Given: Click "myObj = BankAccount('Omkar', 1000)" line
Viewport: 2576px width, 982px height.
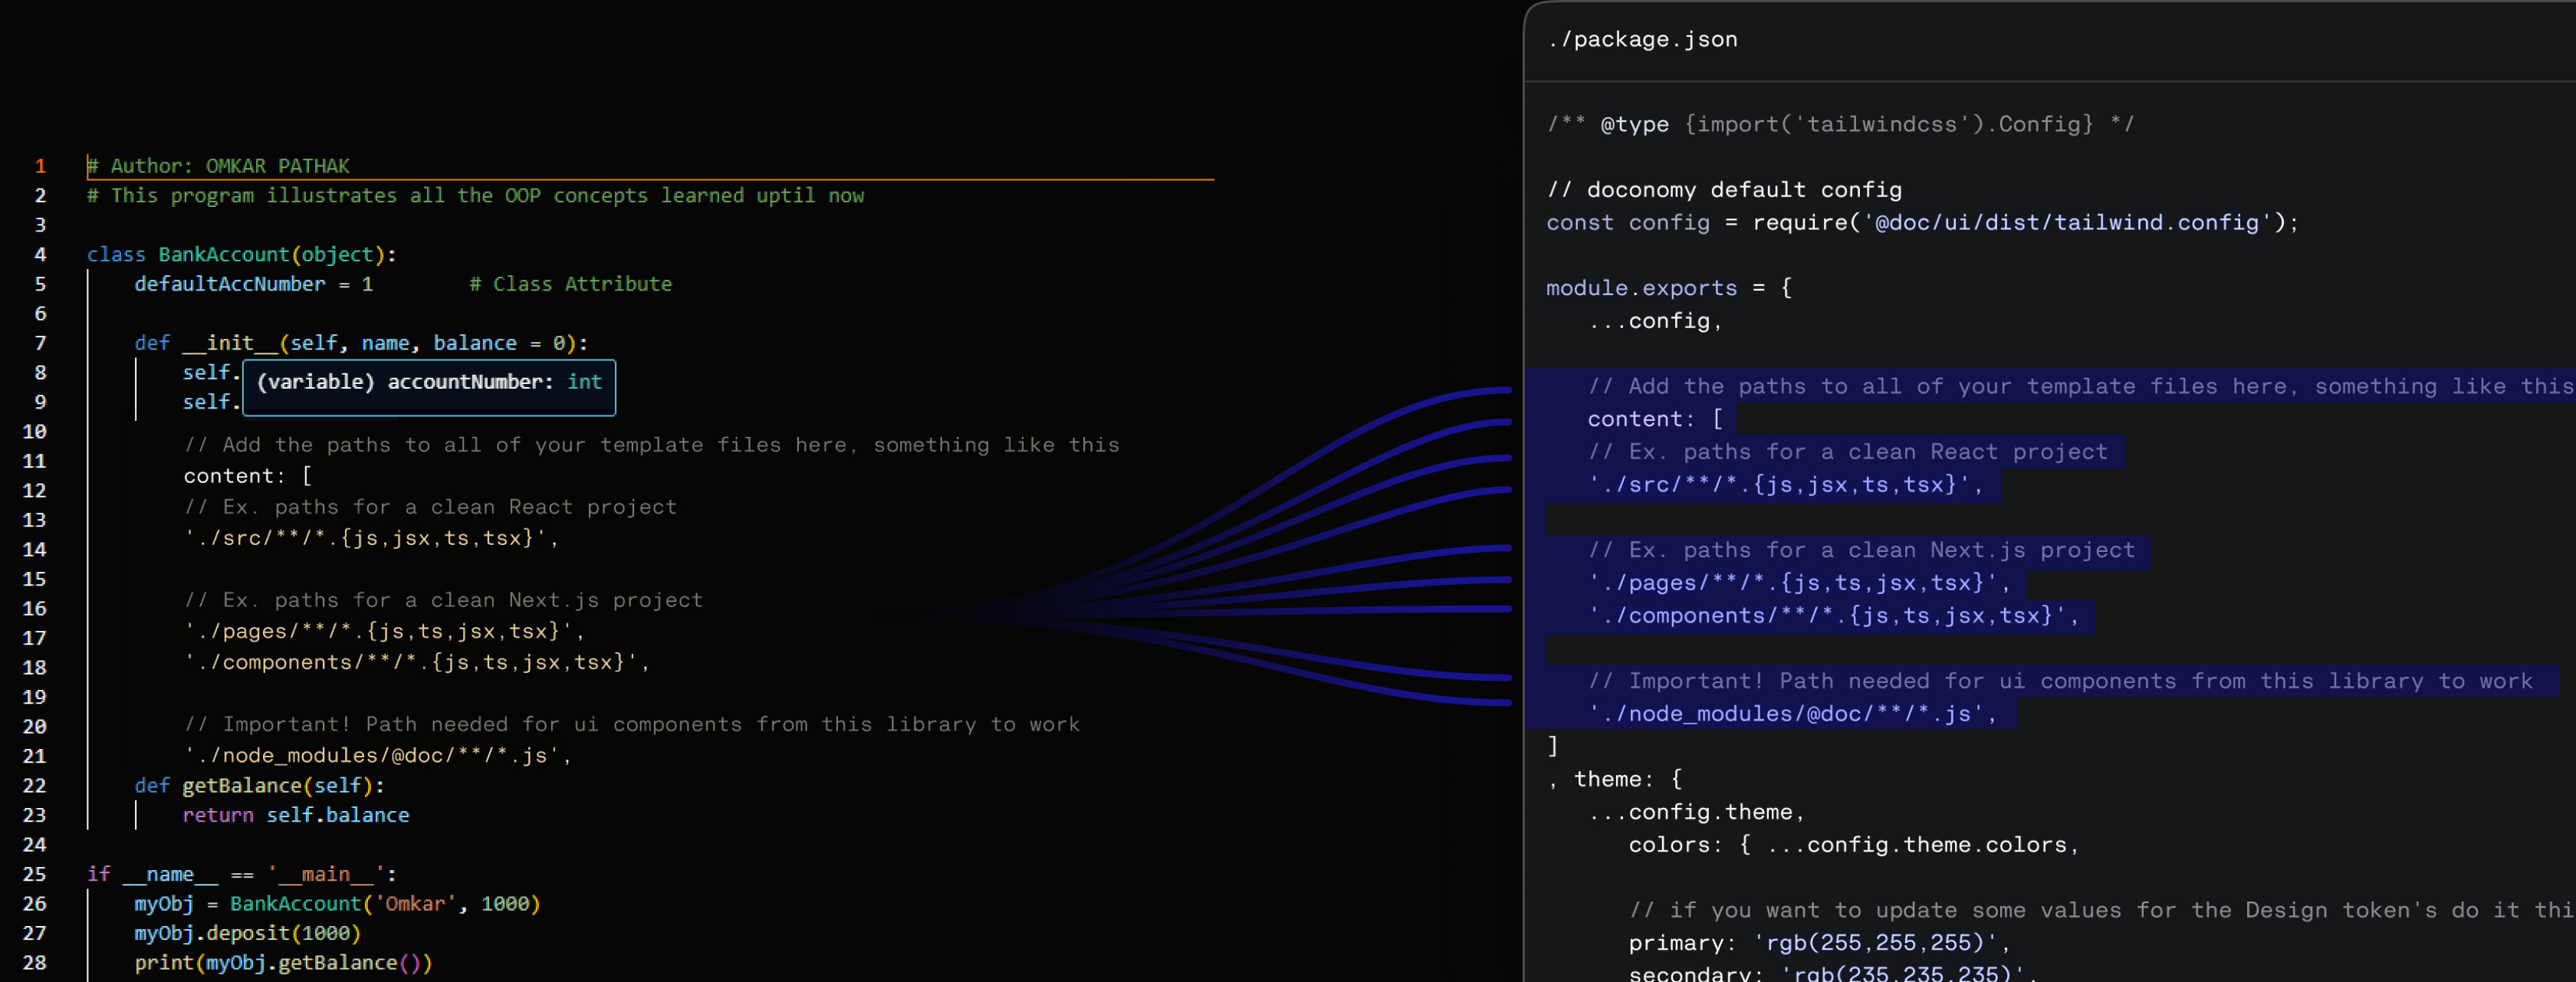Looking at the screenshot, I should 338,904.
